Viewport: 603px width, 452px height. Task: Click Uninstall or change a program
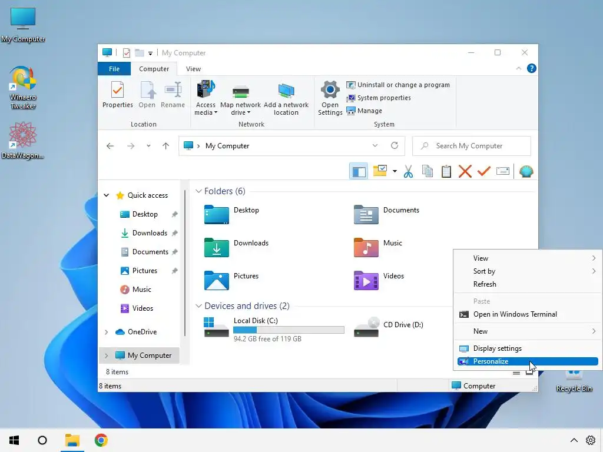pos(398,85)
